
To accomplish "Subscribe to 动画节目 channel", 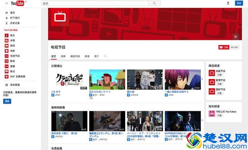I will click(220, 75).
